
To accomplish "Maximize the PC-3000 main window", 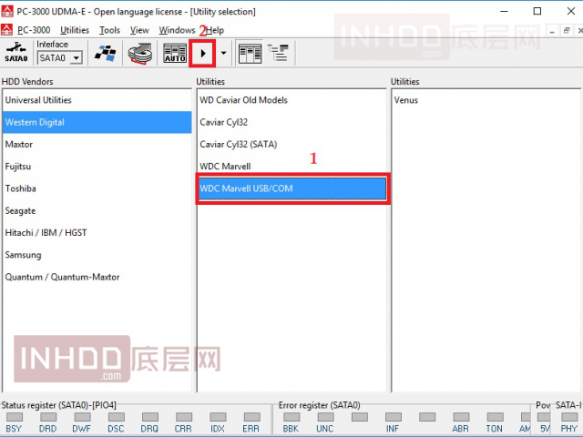I will click(x=537, y=12).
